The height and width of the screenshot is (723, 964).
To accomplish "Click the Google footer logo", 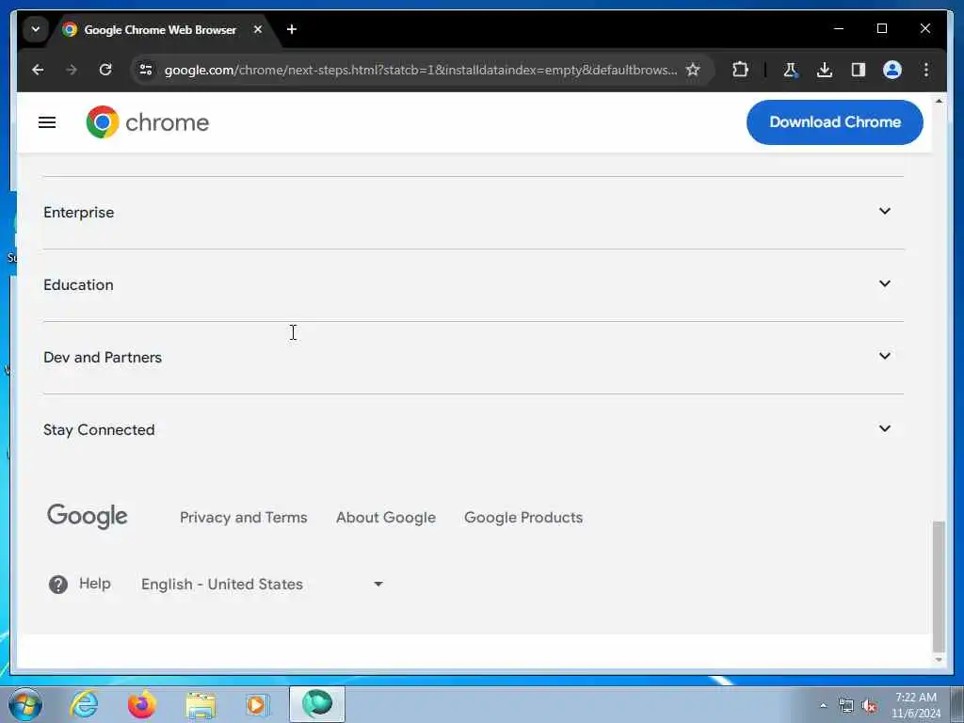I will (x=88, y=517).
